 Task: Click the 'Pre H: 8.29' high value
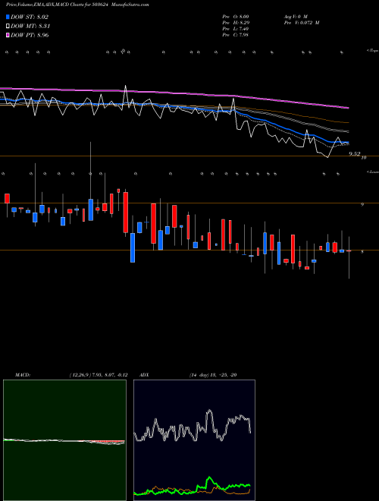[236, 23]
